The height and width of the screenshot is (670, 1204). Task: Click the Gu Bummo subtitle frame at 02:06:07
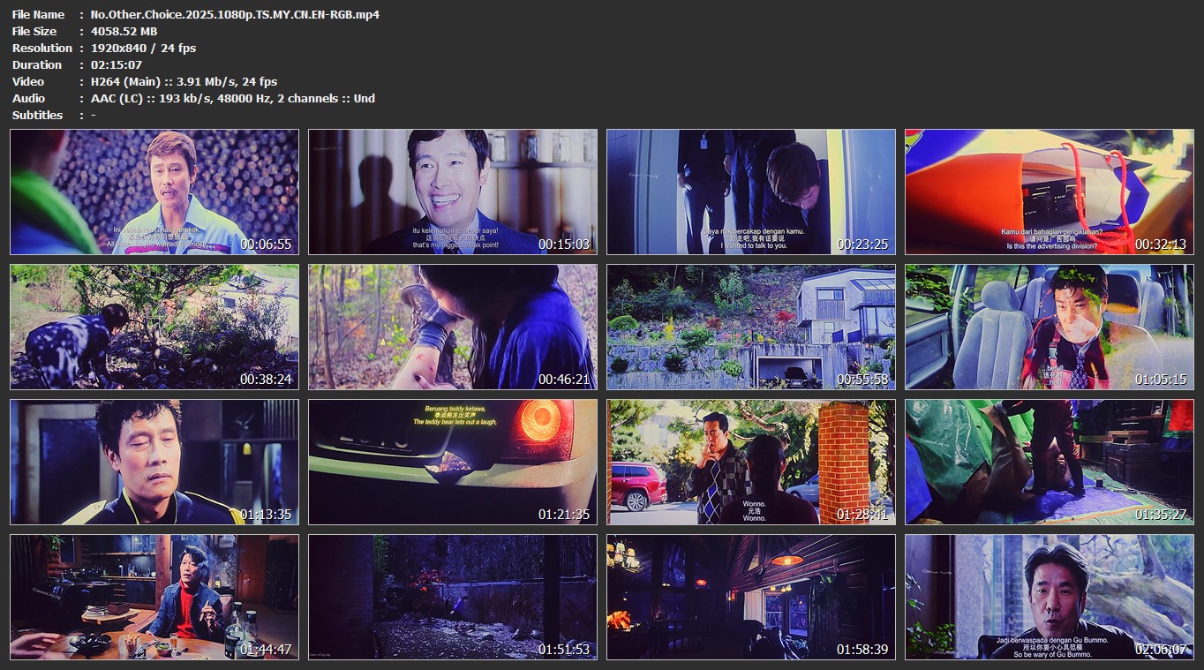(1050, 597)
